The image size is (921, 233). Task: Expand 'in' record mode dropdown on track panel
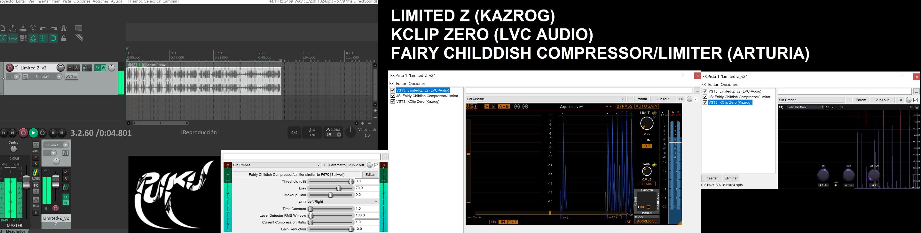point(16,77)
